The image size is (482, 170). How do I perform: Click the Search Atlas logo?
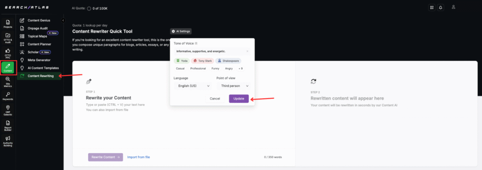point(26,8)
